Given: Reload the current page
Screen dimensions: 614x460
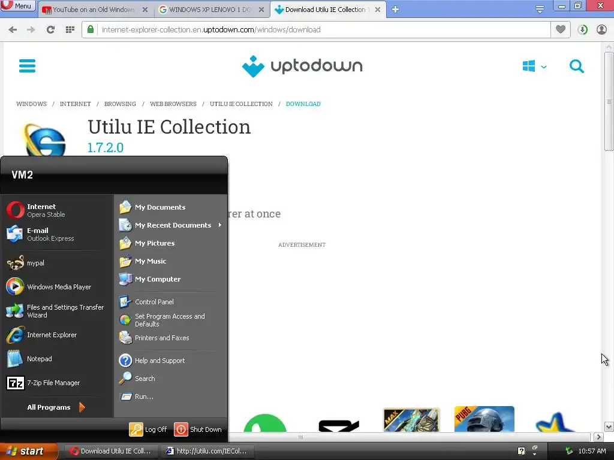Looking at the screenshot, I should point(50,29).
